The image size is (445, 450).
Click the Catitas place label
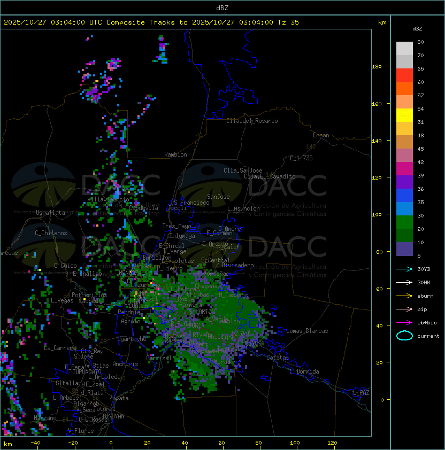pos(278,358)
